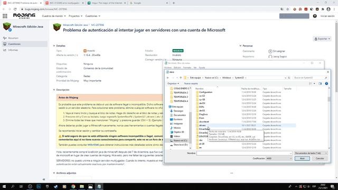Click the Jira search box in header
This screenshot has height=190, width=338.
[294, 16]
